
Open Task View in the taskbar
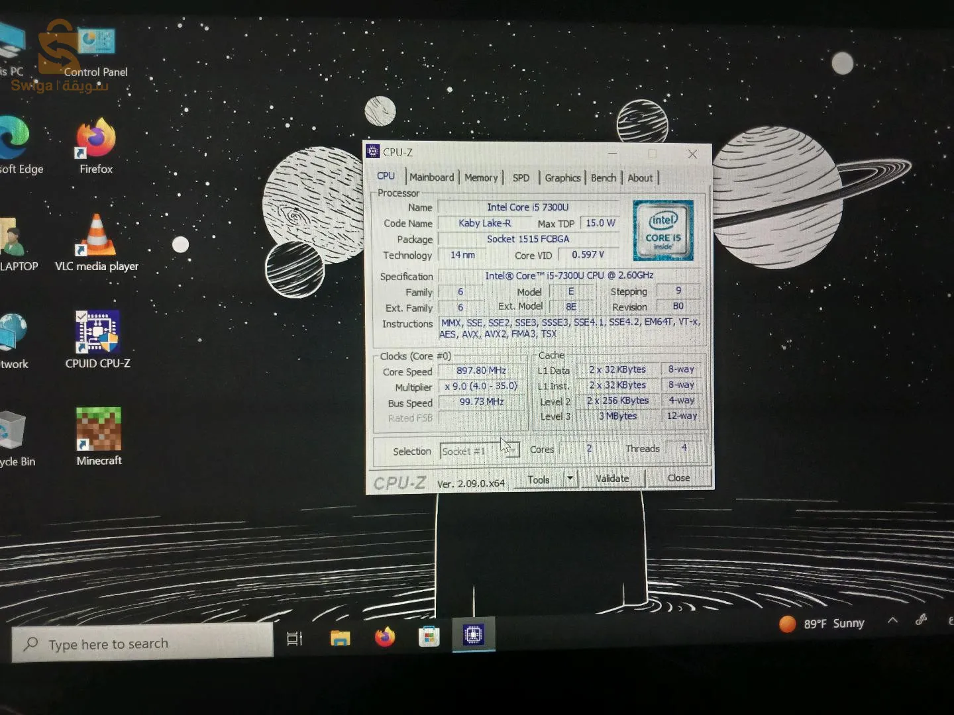tap(294, 638)
